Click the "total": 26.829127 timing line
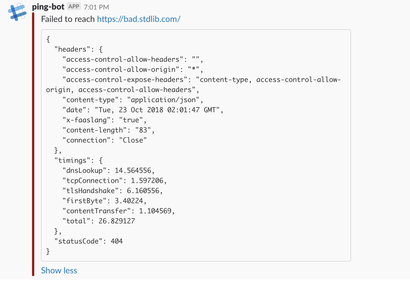The image size is (410, 284). tap(99, 221)
